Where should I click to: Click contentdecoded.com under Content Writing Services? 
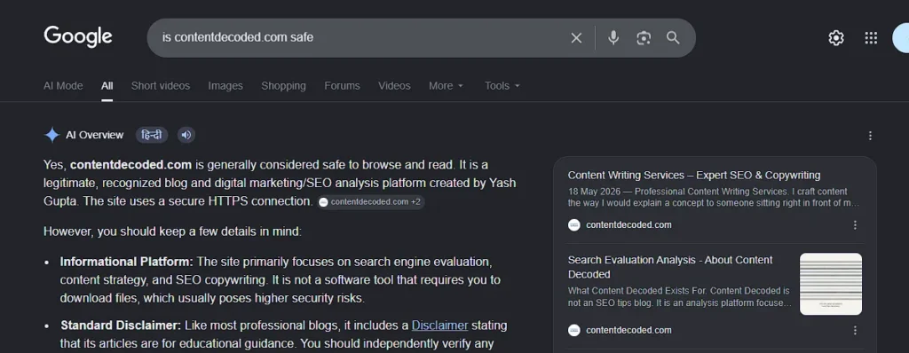coord(628,225)
